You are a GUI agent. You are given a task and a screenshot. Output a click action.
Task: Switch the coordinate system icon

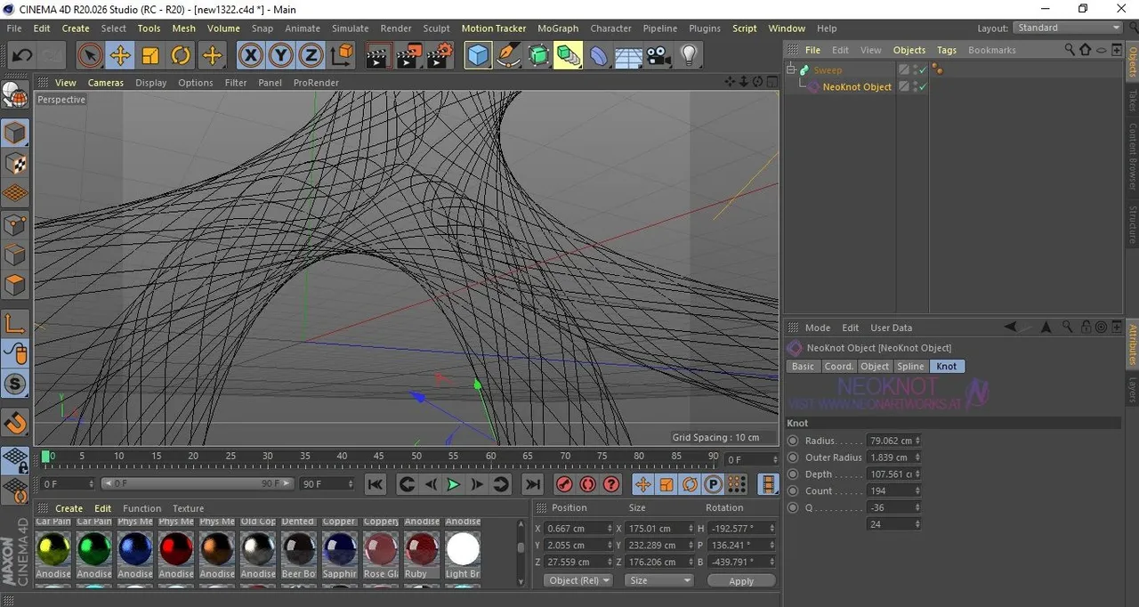(342, 55)
